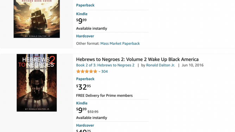Click the $9.99 Kindle price for Volume 2
Viewport: 235px width, 132px height.
(81, 110)
